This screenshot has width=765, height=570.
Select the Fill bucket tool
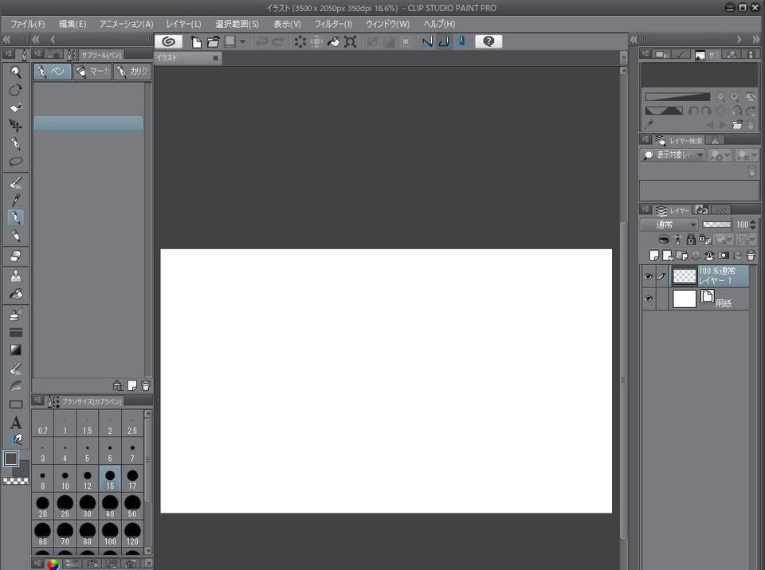(x=16, y=295)
